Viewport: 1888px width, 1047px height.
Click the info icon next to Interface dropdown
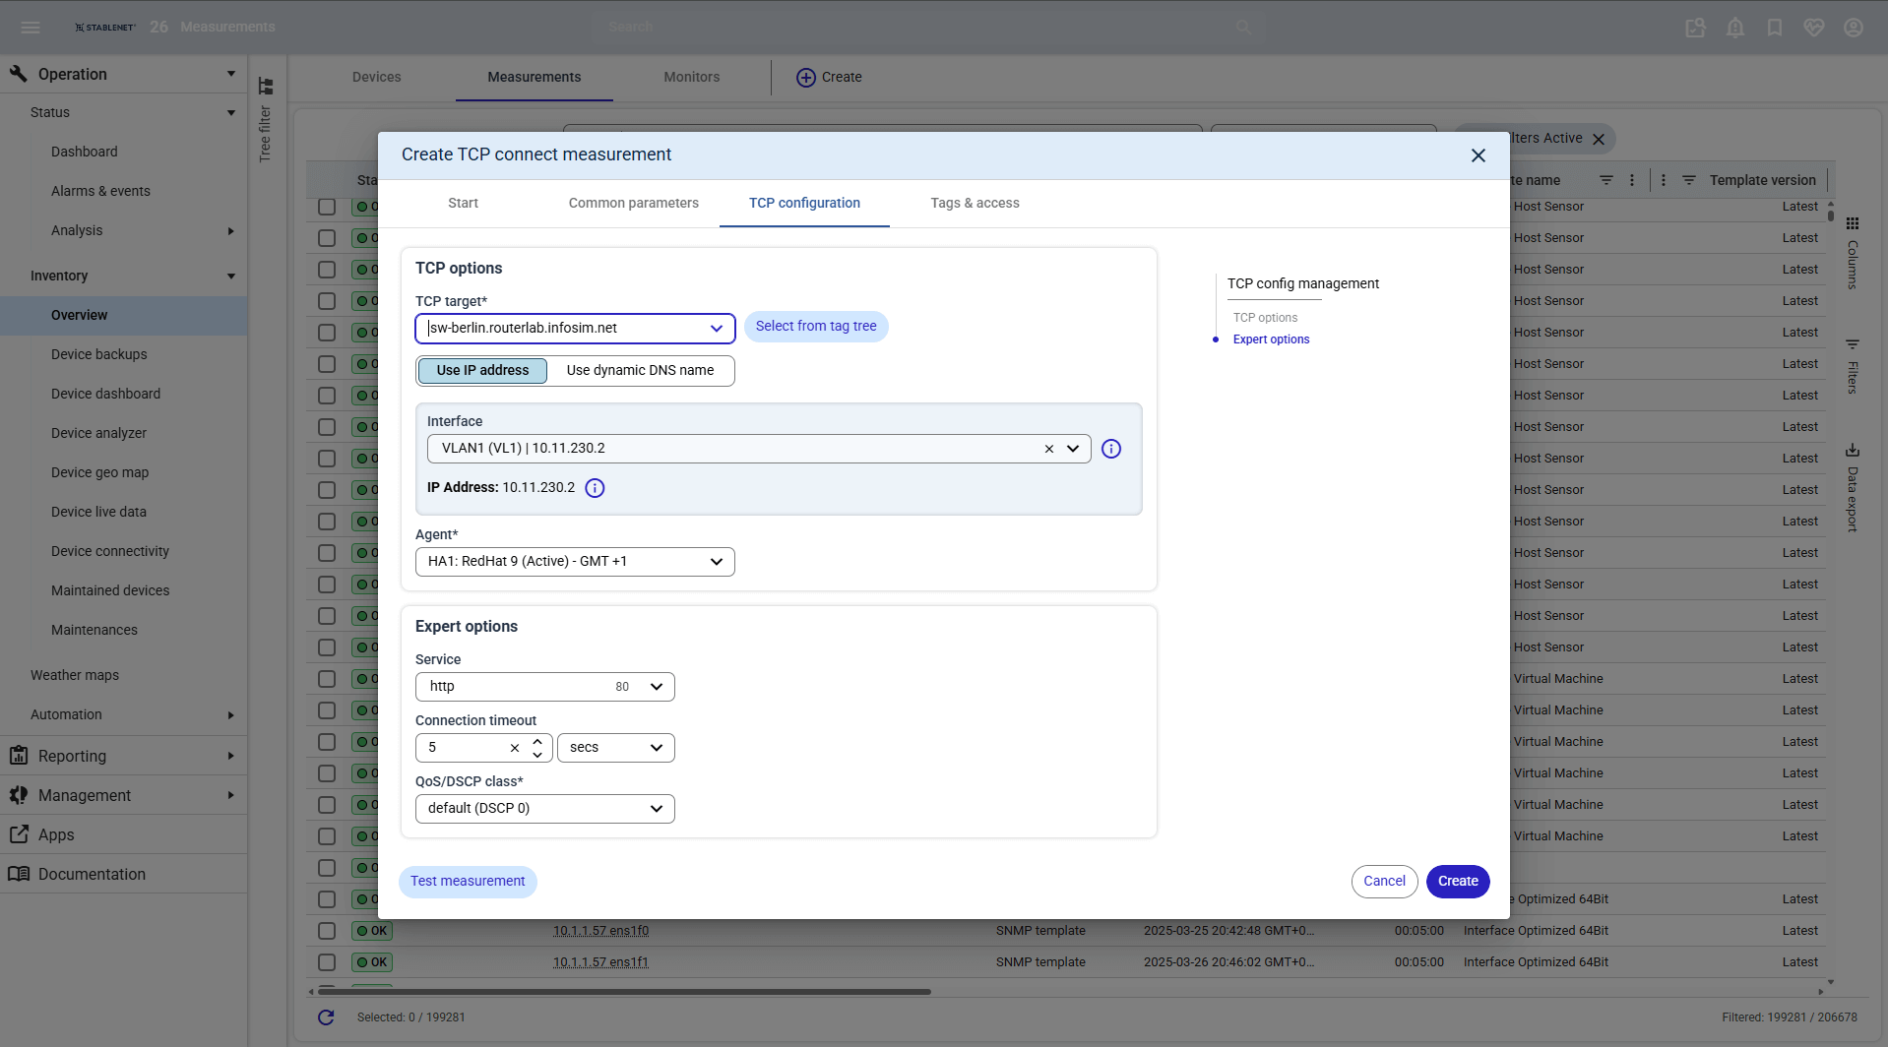tap(1111, 449)
